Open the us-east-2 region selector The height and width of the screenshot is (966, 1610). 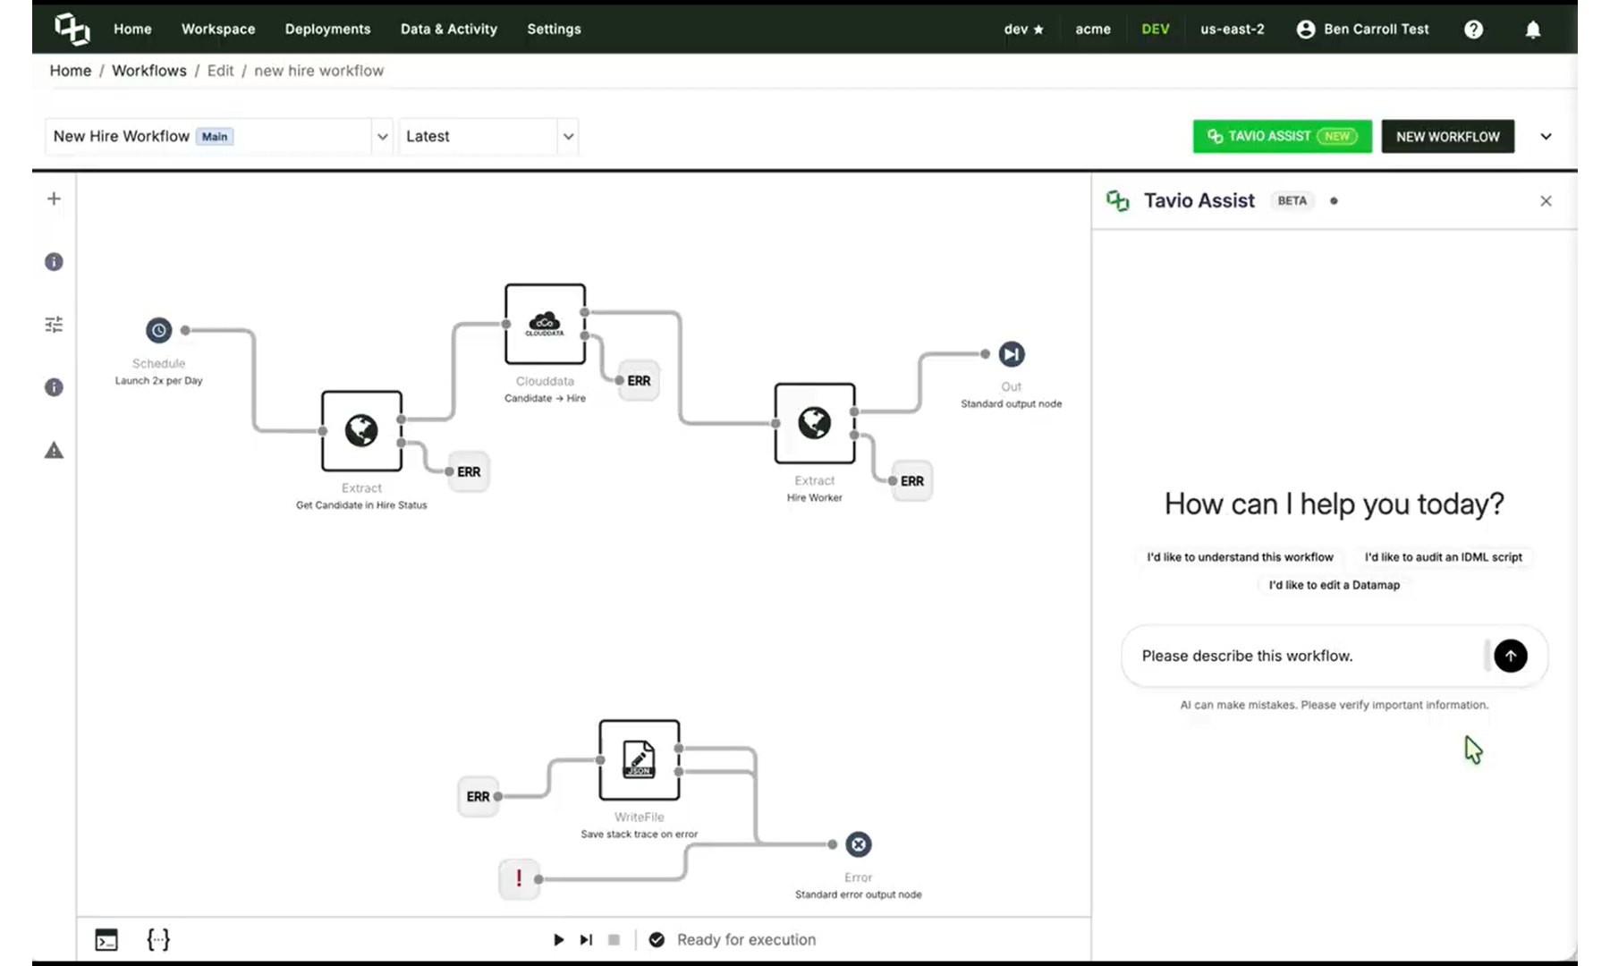pos(1232,30)
